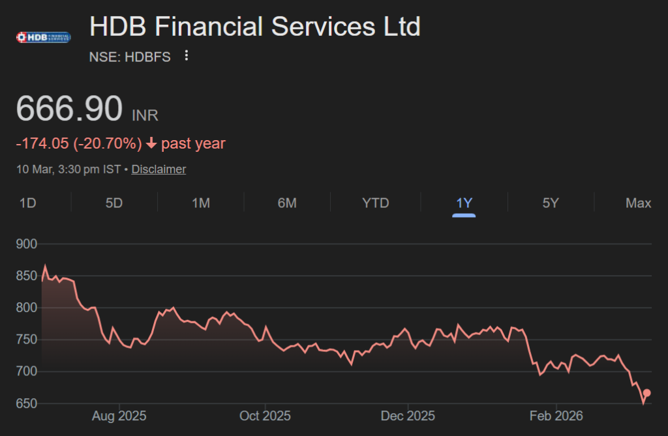Click the HDB Financial Services Ltd title
The height and width of the screenshot is (436, 668).
click(x=254, y=27)
